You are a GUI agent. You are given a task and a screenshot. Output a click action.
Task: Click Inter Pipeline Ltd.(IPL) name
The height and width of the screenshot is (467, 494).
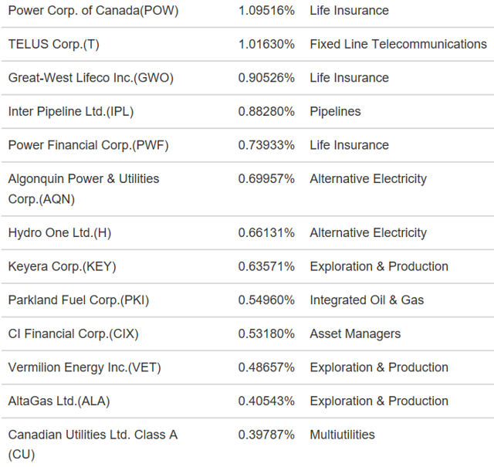tap(71, 112)
